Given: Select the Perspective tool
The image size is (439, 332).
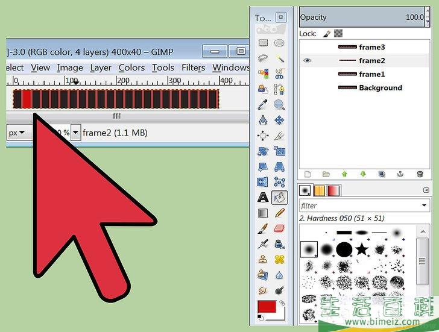Looking at the screenshot, I should click(279, 167).
